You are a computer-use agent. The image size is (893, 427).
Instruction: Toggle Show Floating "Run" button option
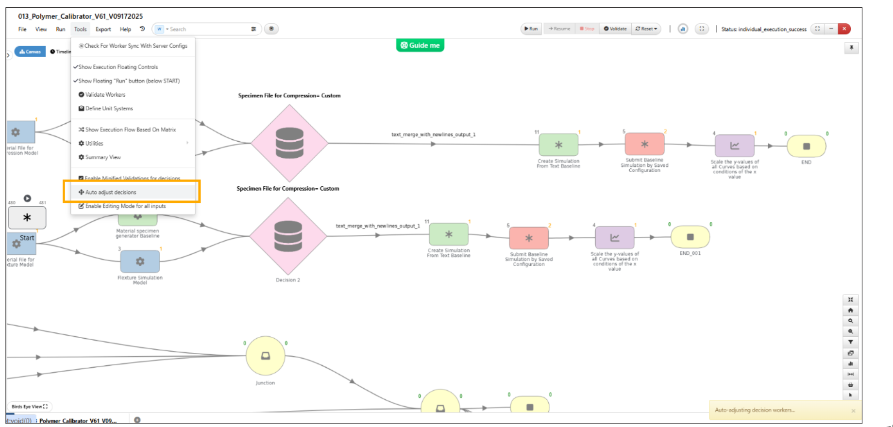[129, 81]
